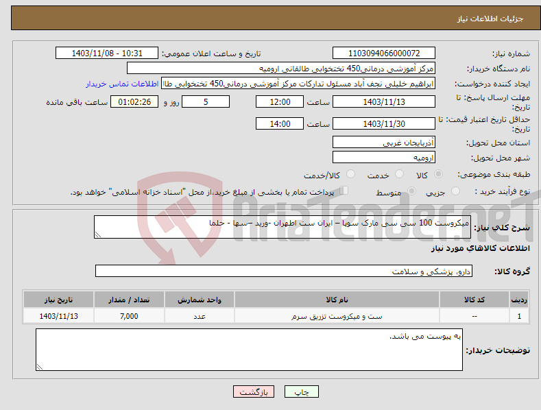Click the row number cell 1

point(519,316)
